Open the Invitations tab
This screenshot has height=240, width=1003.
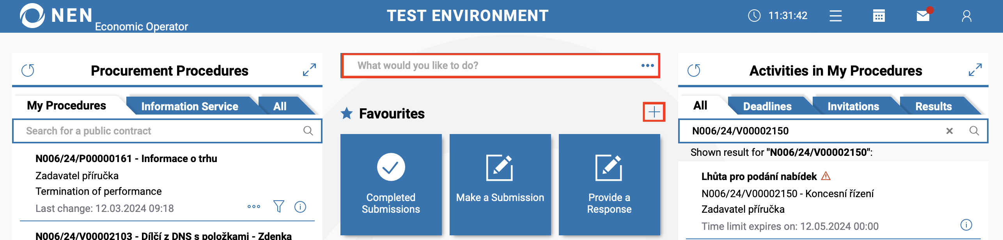click(853, 106)
